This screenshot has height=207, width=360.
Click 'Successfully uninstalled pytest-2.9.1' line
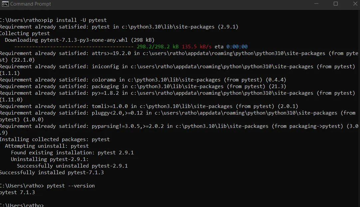72,166
